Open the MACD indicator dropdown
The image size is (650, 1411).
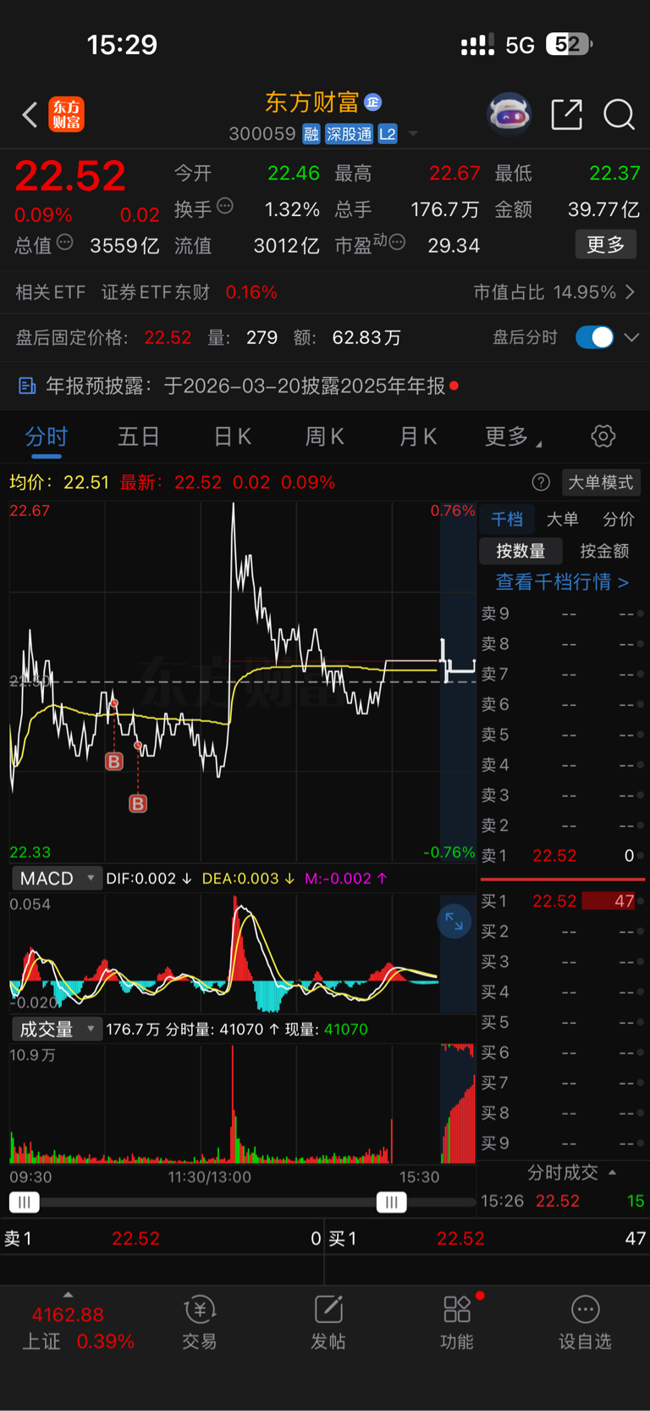pyautogui.click(x=57, y=878)
